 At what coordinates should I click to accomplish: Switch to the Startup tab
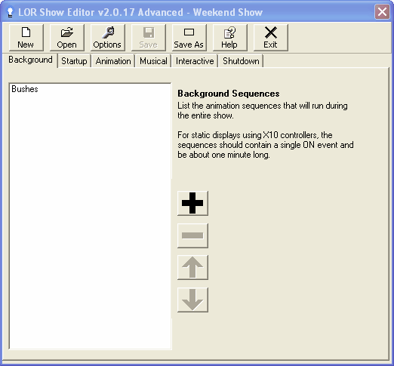click(x=74, y=61)
